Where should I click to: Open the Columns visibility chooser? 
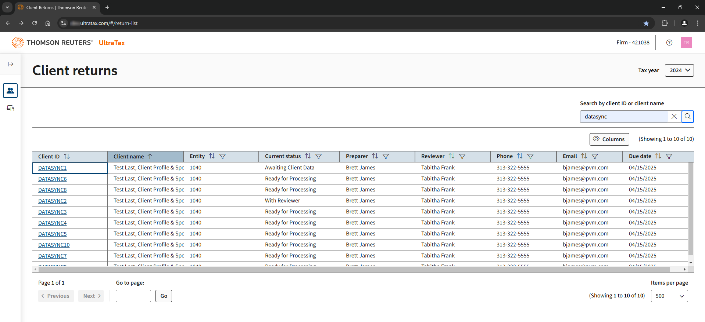(x=609, y=139)
